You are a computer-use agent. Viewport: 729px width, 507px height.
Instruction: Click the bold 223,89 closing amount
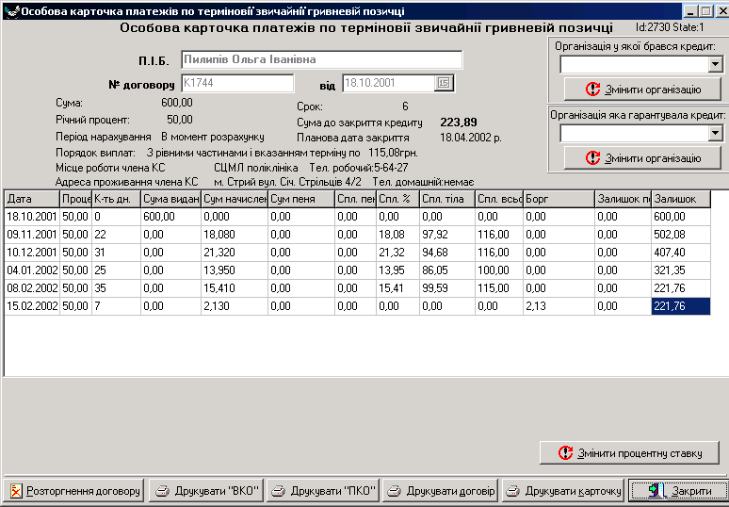click(459, 123)
